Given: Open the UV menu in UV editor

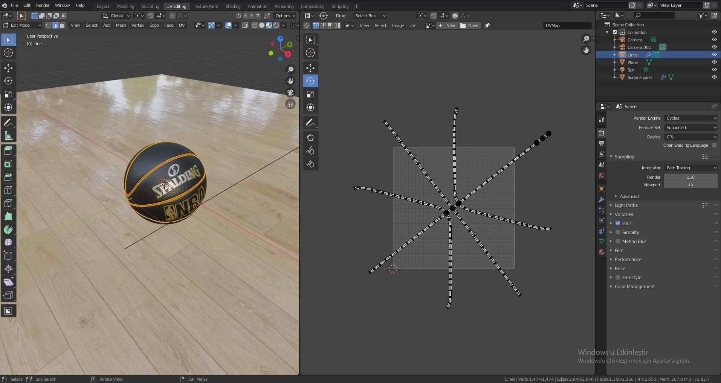Looking at the screenshot, I should (412, 26).
